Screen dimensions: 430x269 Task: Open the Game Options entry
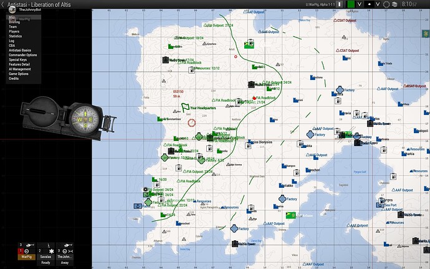click(x=19, y=74)
